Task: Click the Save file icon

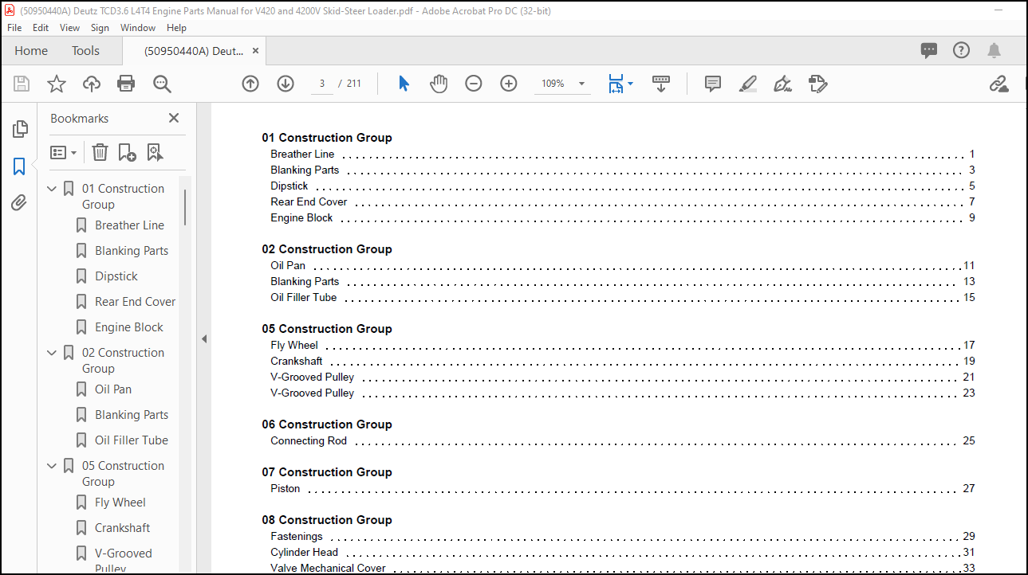Action: coord(22,84)
